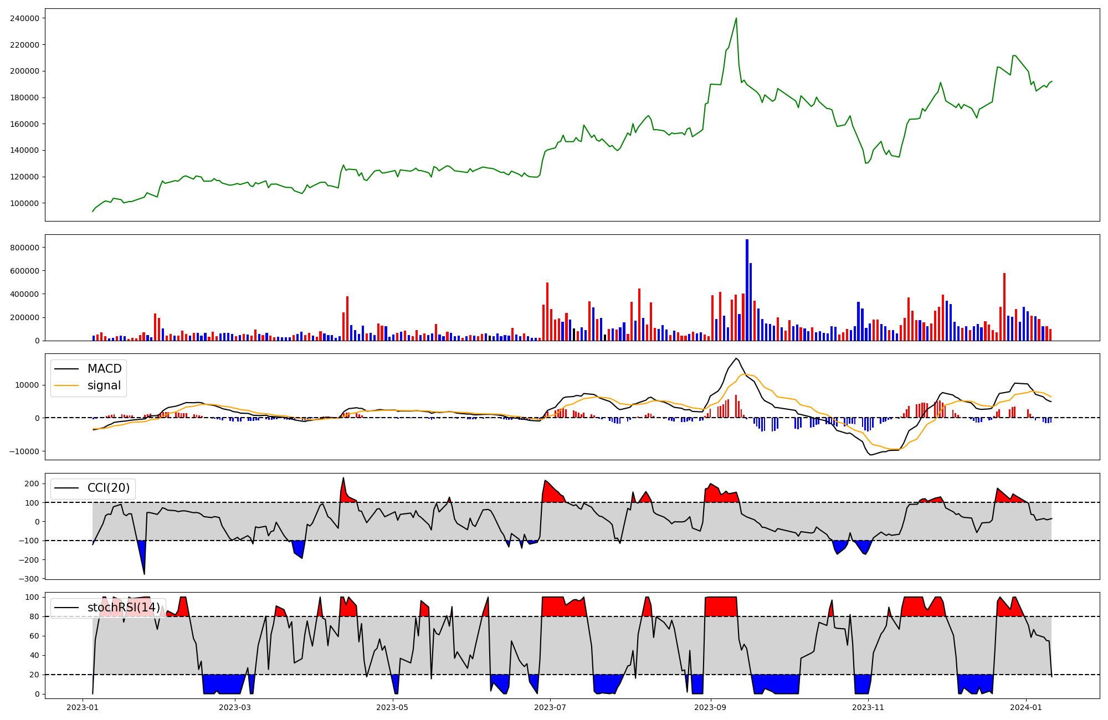This screenshot has height=720, width=1108.
Task: Click the highest peak of the green price line
Action: pyautogui.click(x=736, y=18)
